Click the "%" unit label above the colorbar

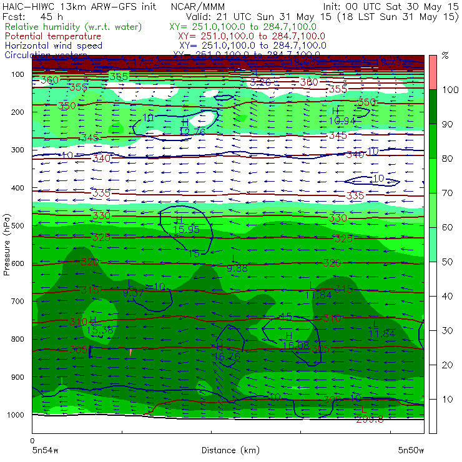pos(445,56)
